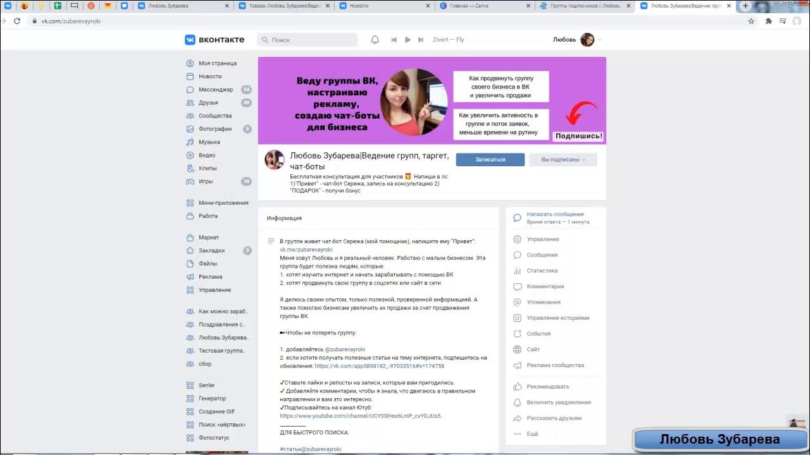Click the group cover banner
This screenshot has height=455, width=810.
pos(432,100)
